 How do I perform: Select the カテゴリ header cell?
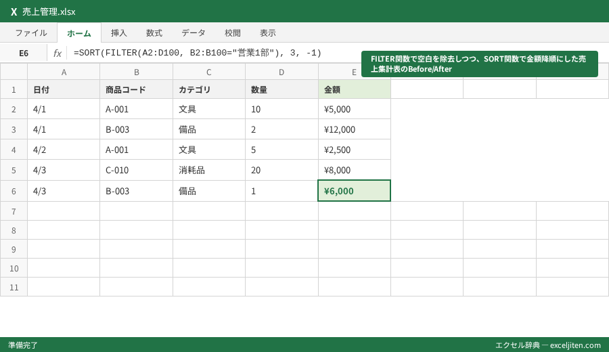pyautogui.click(x=209, y=90)
